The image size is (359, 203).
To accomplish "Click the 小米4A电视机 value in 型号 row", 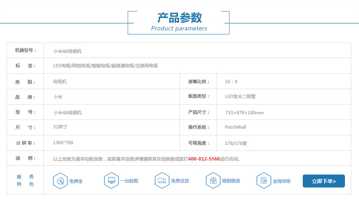I will (x=67, y=113).
